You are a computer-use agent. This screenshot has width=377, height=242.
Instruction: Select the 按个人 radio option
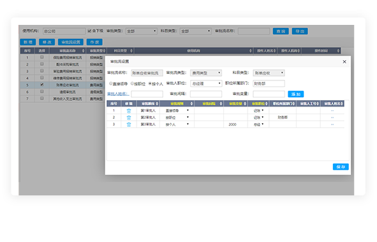pos(150,84)
